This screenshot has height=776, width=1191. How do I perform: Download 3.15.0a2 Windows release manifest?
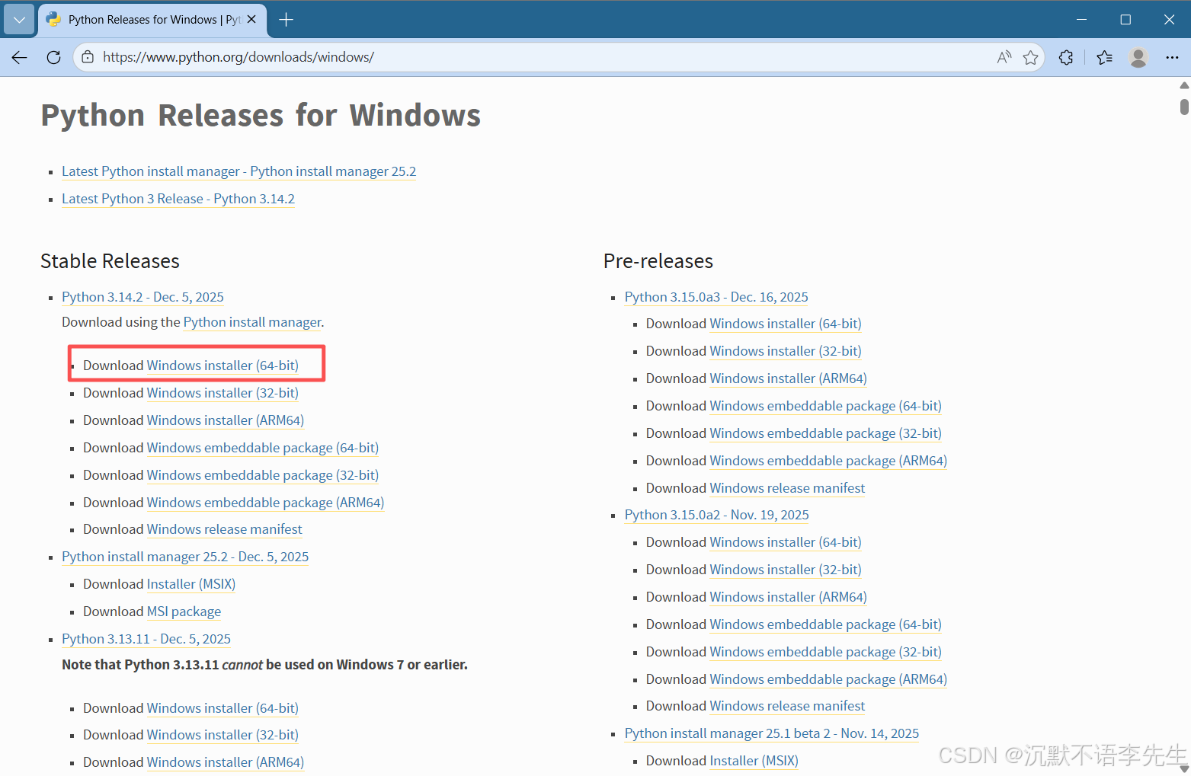[x=787, y=706]
